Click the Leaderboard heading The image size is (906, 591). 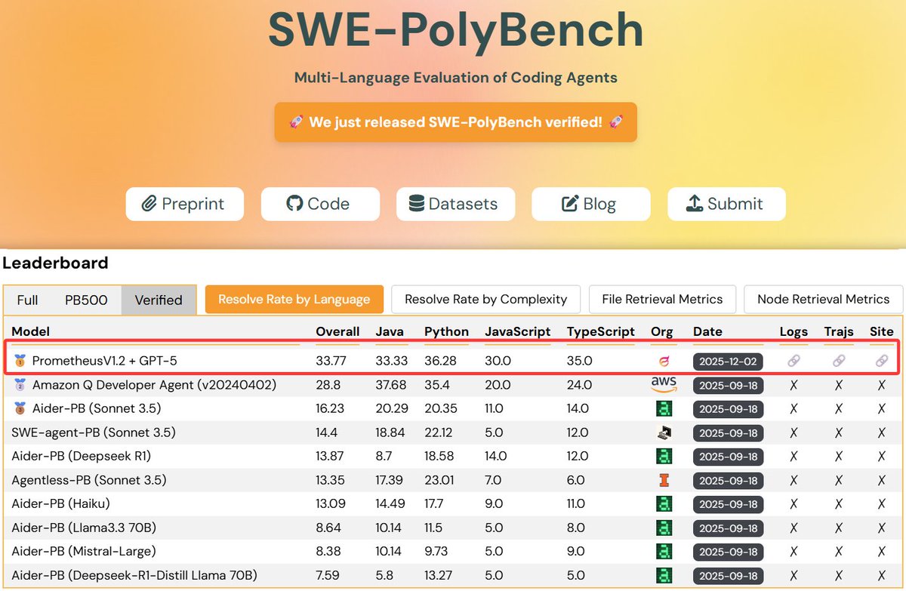click(56, 263)
